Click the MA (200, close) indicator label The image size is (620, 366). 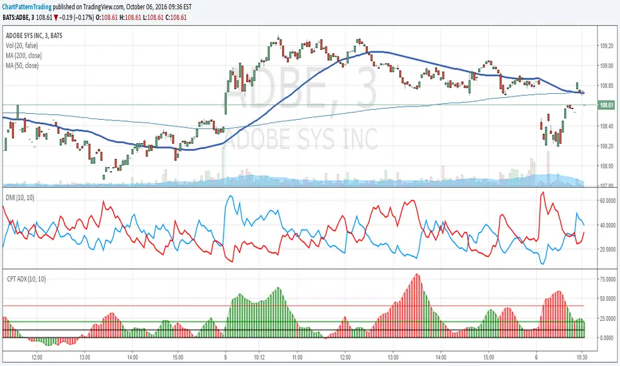[x=24, y=55]
